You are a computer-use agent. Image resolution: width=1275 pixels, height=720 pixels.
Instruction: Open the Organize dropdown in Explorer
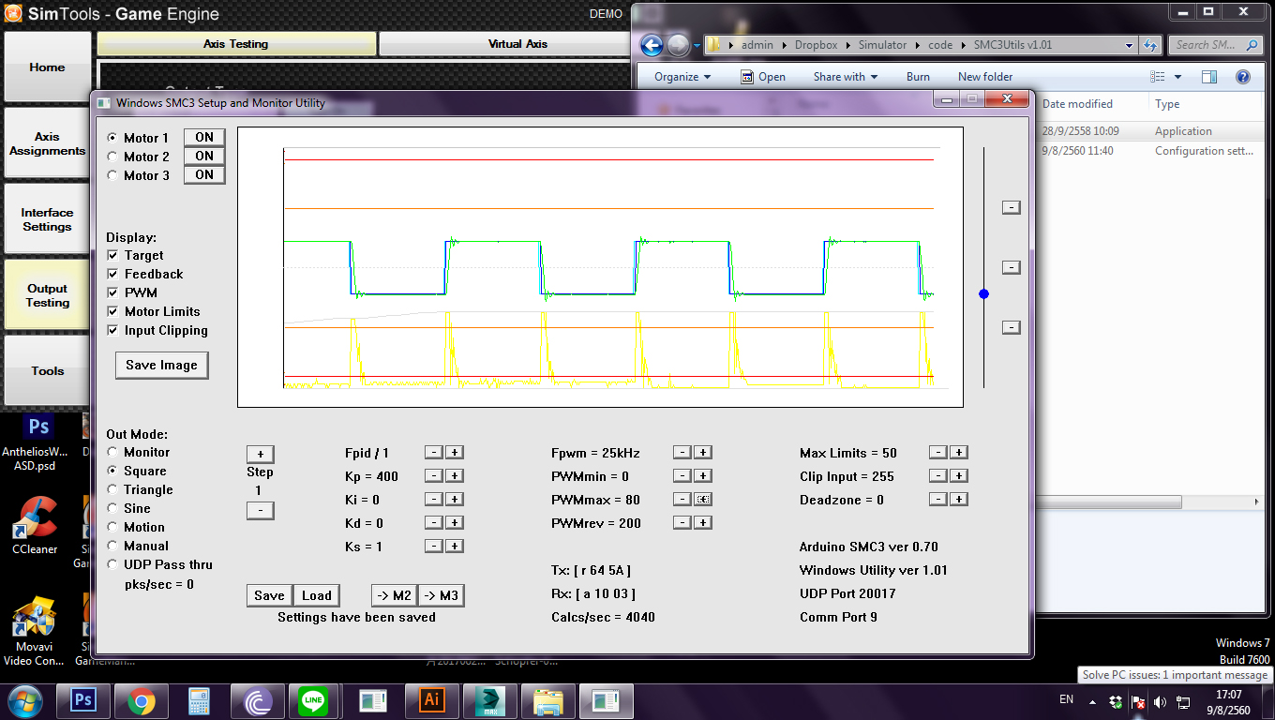tap(682, 77)
